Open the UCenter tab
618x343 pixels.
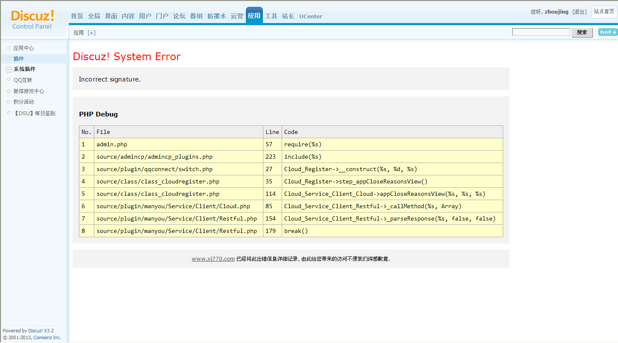coord(311,16)
